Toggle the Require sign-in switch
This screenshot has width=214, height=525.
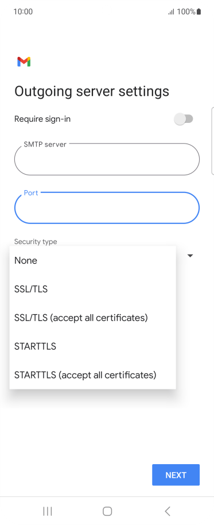[x=184, y=119]
